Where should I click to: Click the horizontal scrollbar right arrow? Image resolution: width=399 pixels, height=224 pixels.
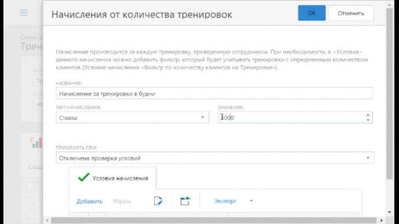click(381, 221)
